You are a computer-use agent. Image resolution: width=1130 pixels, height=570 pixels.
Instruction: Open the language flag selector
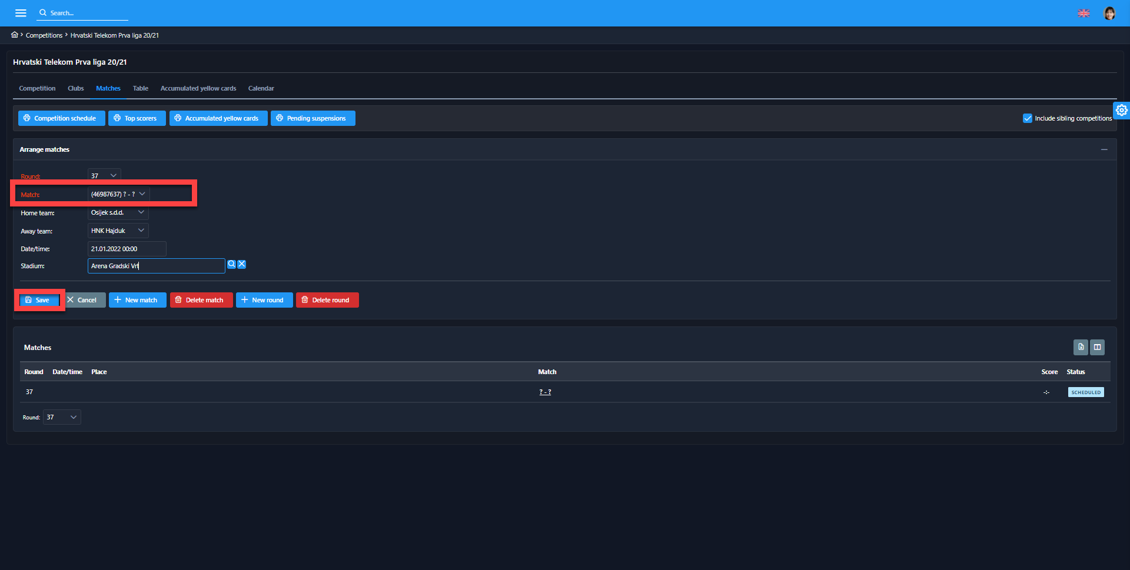point(1084,13)
